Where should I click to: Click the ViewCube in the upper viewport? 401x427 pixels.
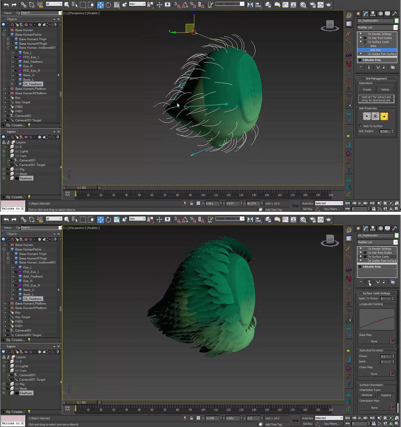coord(330,25)
